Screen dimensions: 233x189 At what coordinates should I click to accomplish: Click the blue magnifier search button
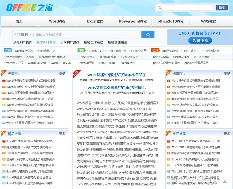(x=148, y=35)
